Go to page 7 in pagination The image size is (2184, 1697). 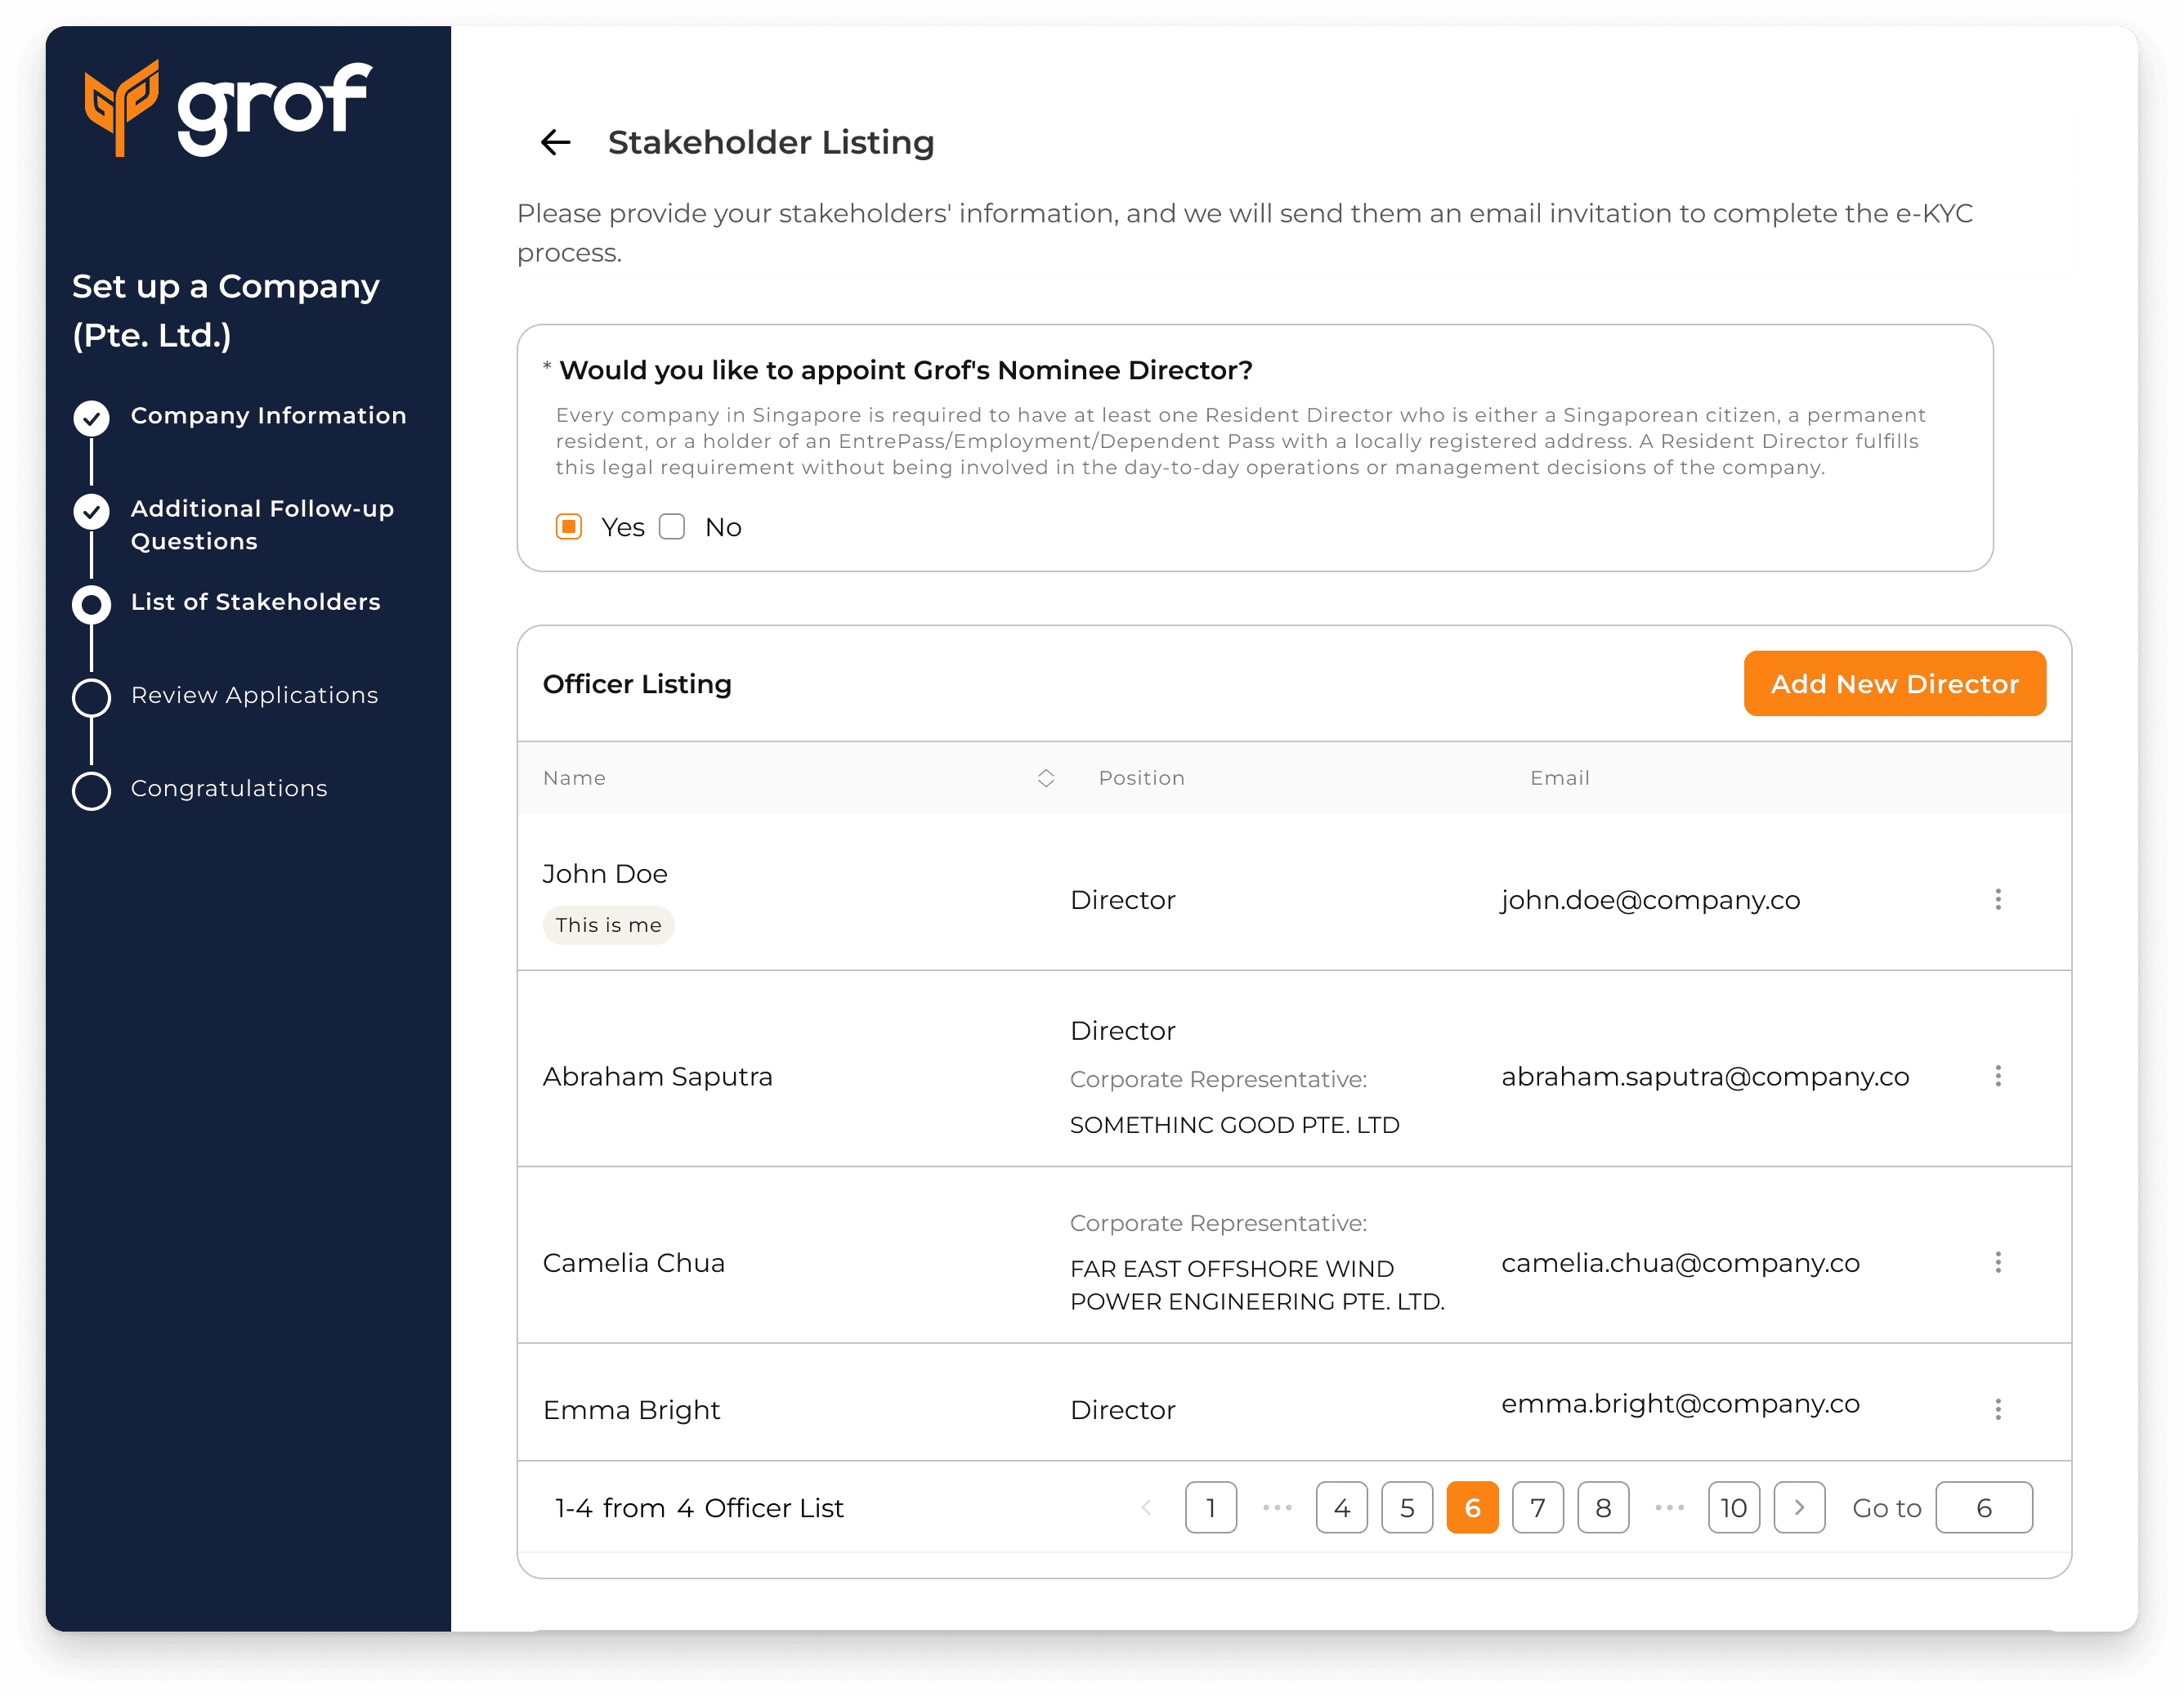coord(1537,1507)
